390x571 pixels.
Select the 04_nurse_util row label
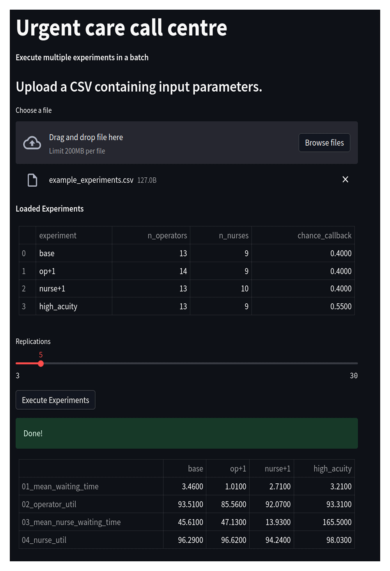pos(44,540)
